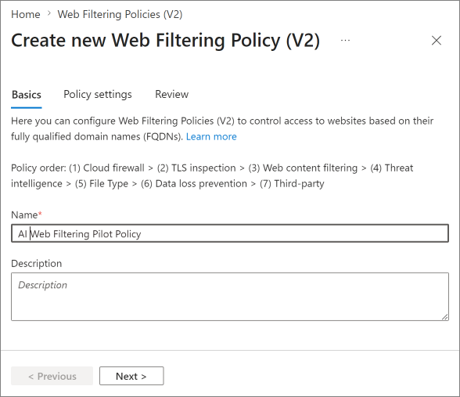Go to Home breadcrumb
Image resolution: width=460 pixels, height=397 pixels.
coord(26,14)
